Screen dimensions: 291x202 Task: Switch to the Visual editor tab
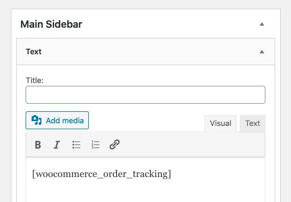click(x=220, y=123)
